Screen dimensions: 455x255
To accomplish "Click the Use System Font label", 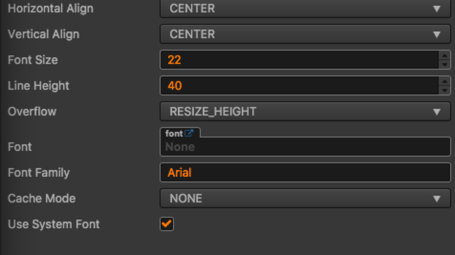I will [x=54, y=224].
